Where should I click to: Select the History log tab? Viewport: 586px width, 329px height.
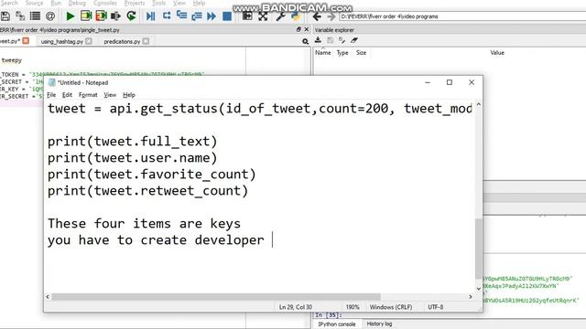click(379, 324)
